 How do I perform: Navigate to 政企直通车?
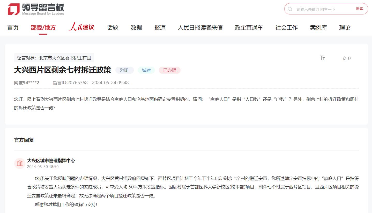(x=249, y=28)
